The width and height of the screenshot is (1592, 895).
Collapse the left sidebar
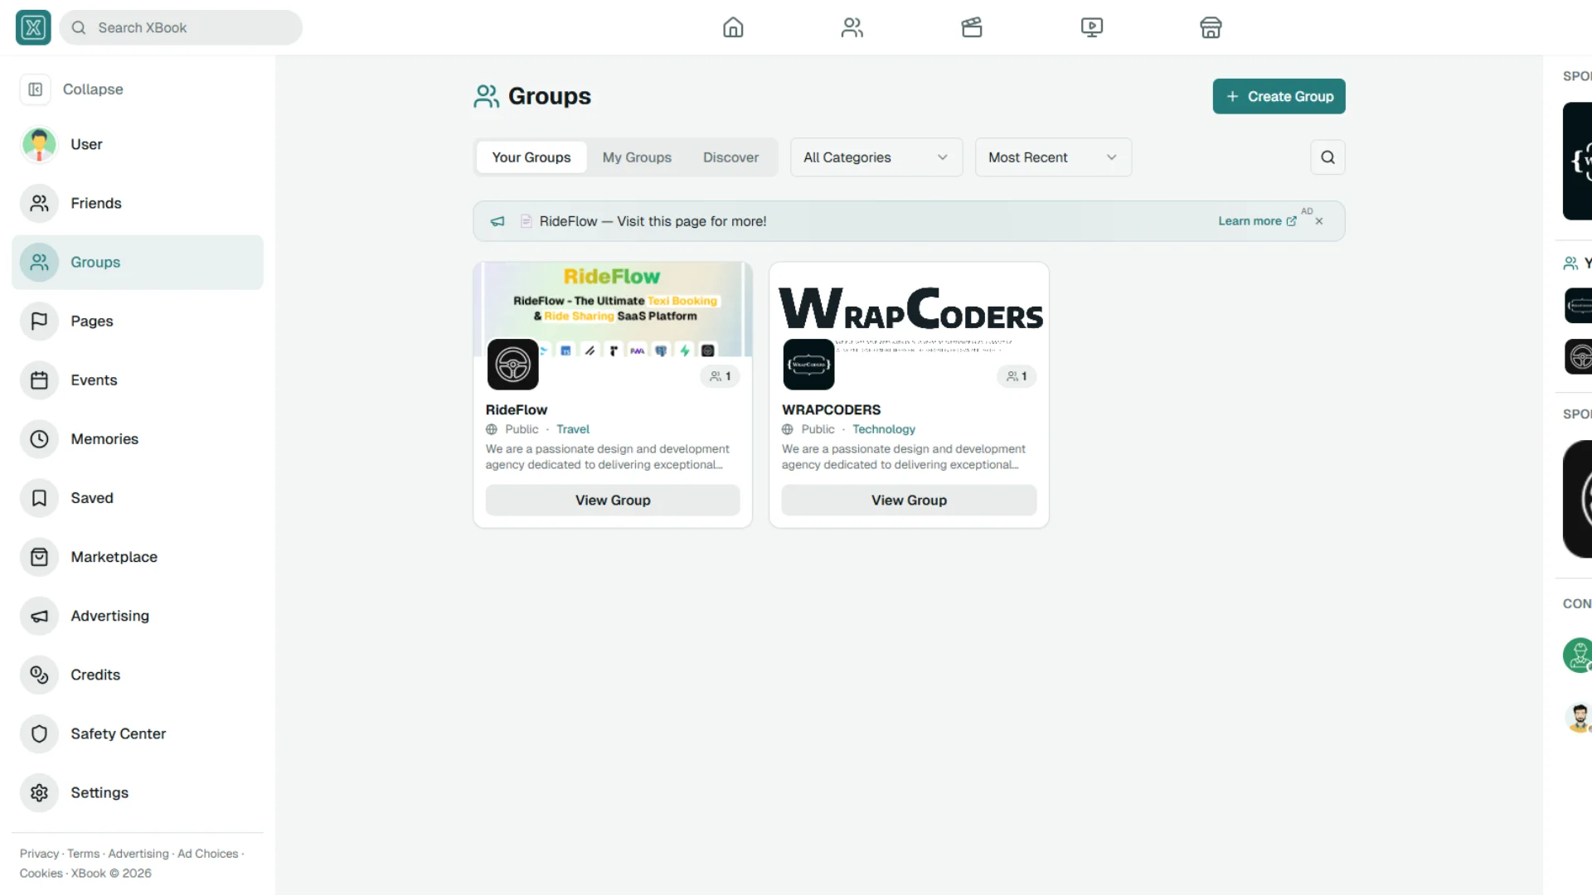point(71,89)
